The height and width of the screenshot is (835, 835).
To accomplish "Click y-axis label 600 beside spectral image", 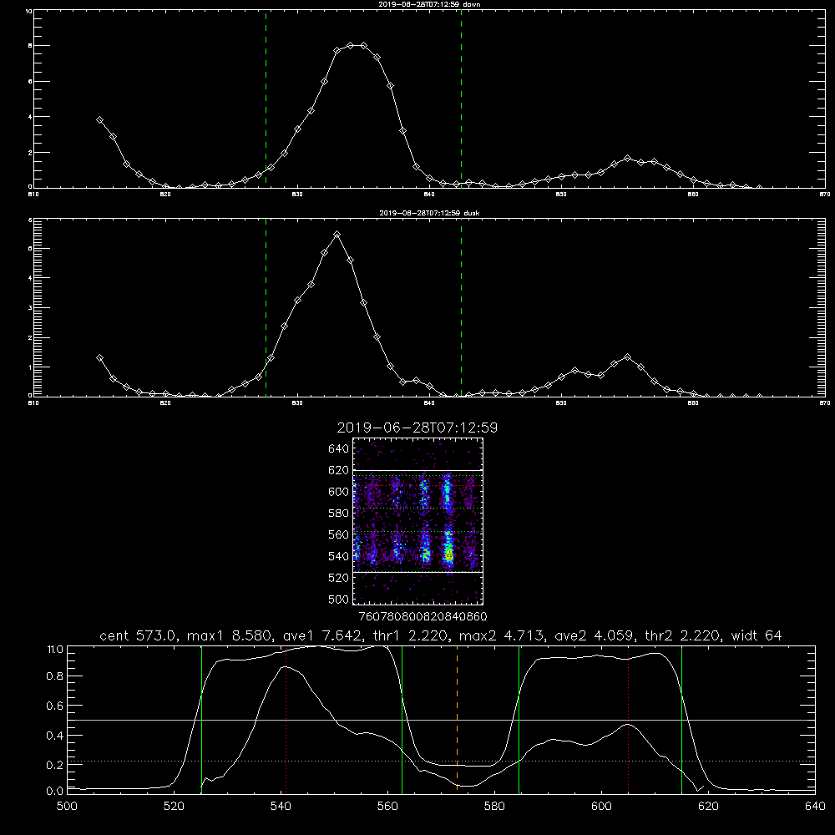I will 339,492.
